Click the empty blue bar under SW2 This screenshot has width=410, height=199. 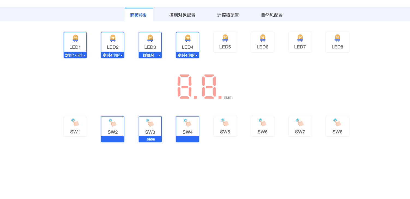point(113,139)
